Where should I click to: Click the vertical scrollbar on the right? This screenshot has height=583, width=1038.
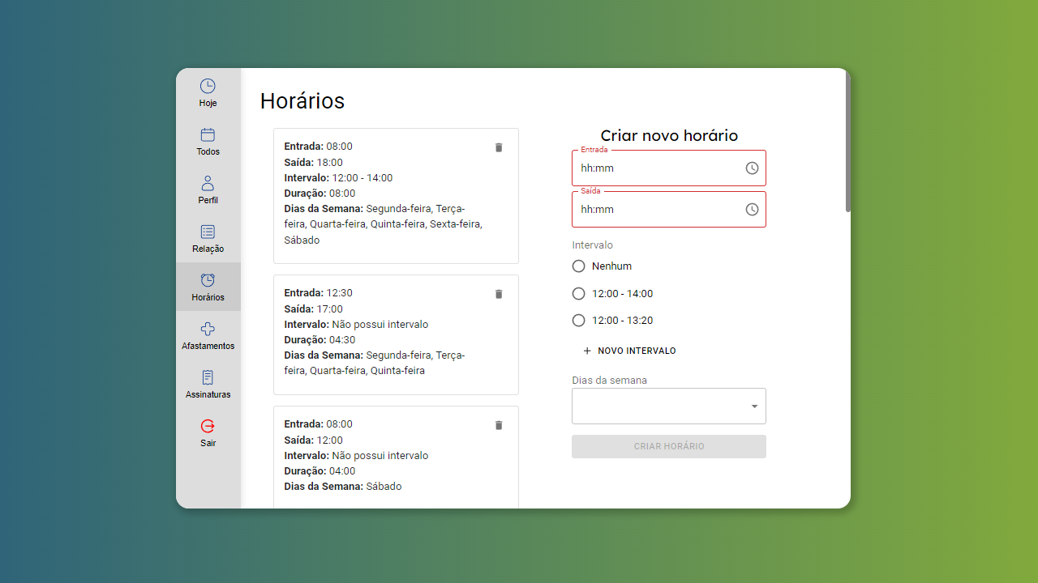pos(848,143)
